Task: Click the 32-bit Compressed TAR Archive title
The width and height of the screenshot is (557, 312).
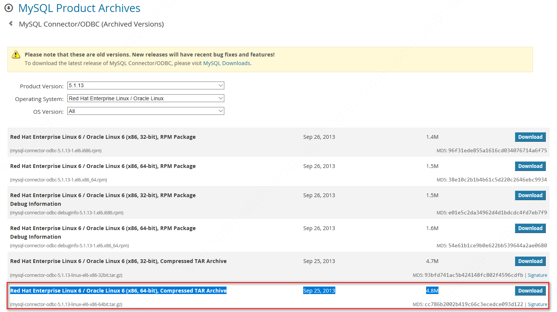Action: (118, 261)
